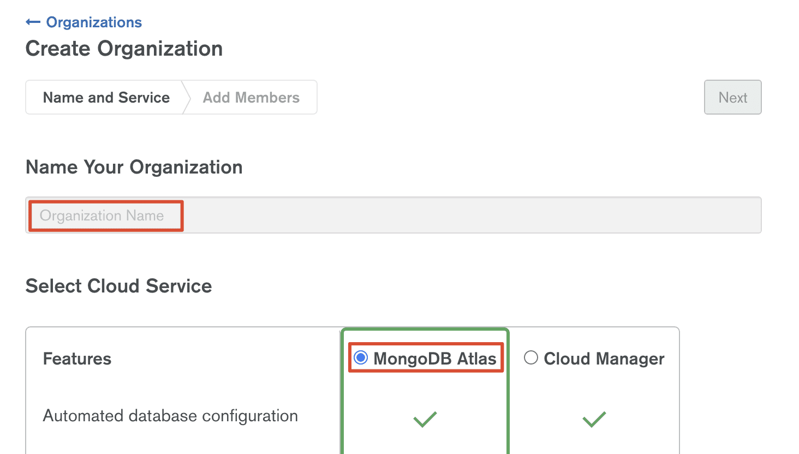Click the Next button
This screenshot has width=799, height=454.
(x=733, y=98)
